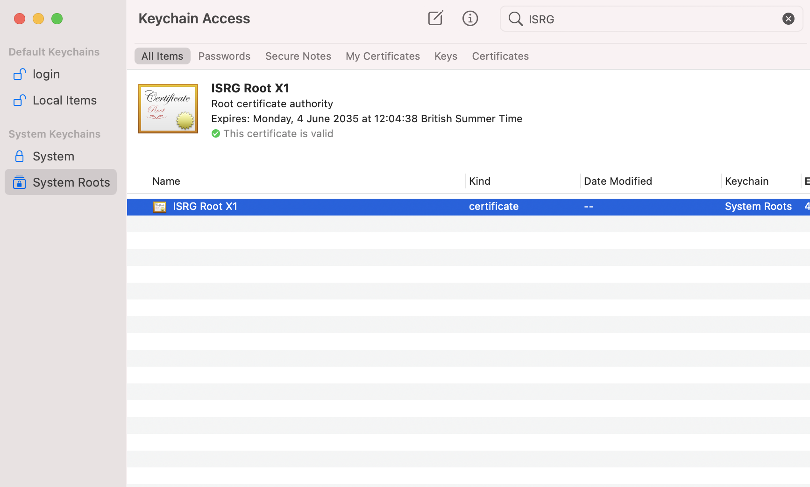
Task: Select the ISRG Root X1 table row name
Action: [205, 206]
